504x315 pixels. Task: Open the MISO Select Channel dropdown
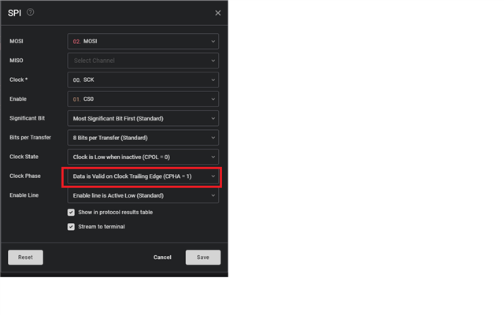pos(143,61)
